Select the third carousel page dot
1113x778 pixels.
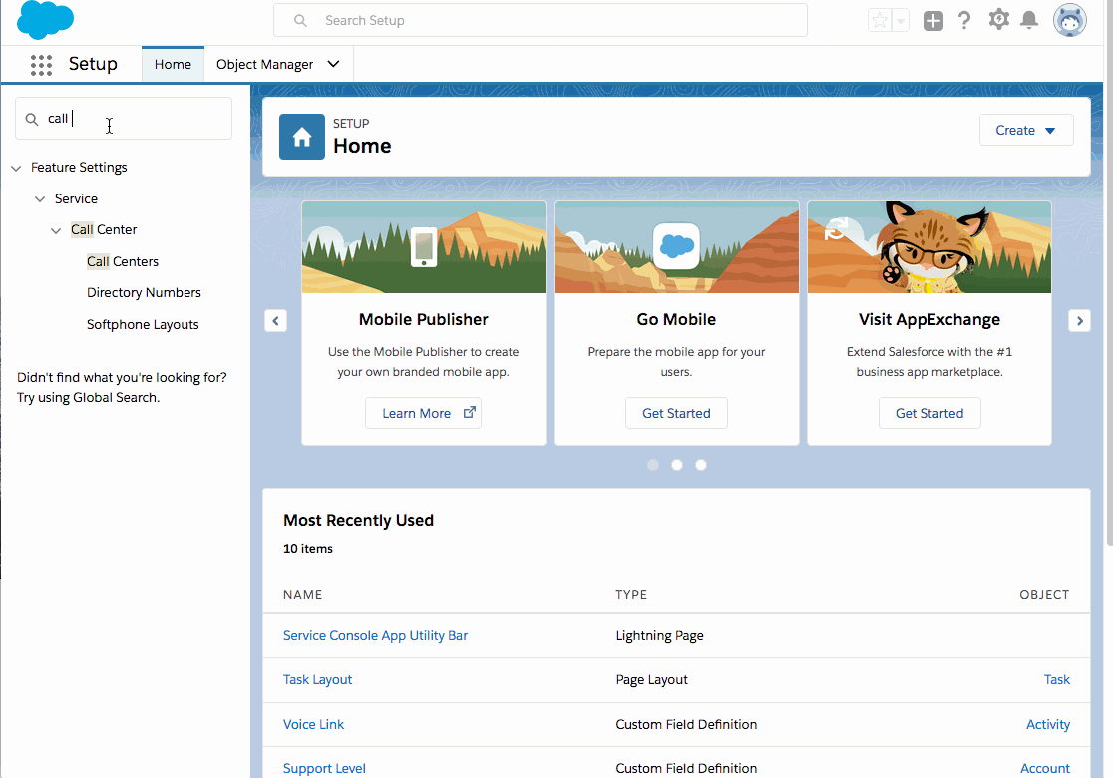701,465
